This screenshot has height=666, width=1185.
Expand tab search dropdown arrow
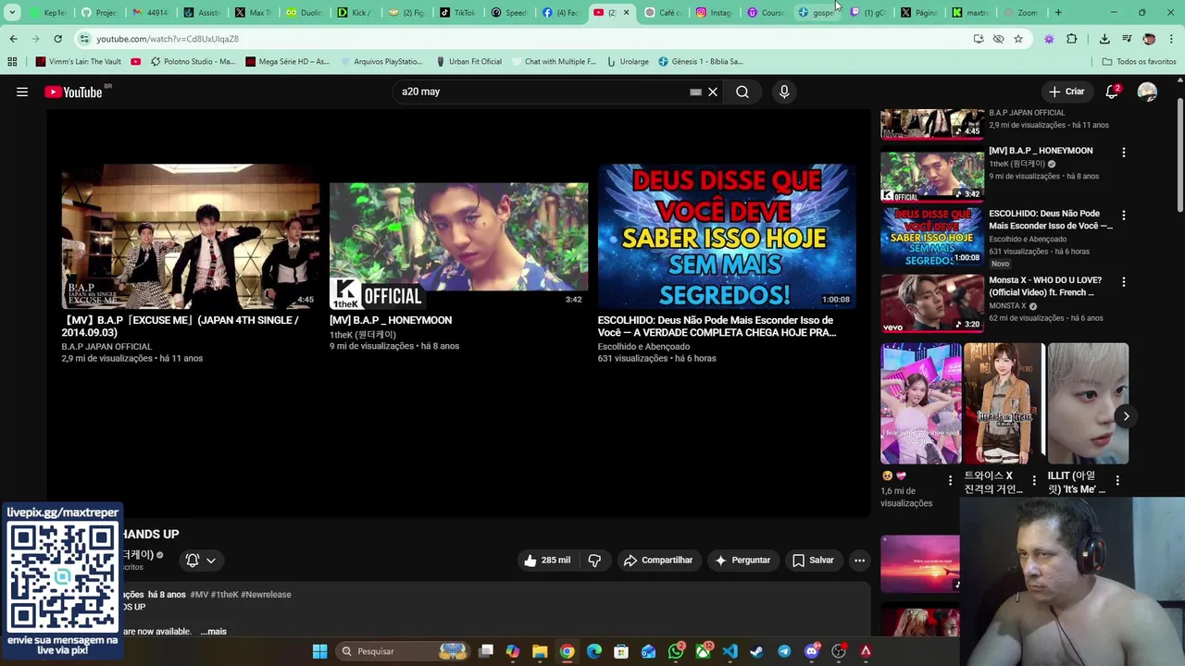coord(12,13)
